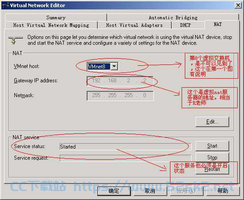Viewport: 244px width, 200px height.
Task: Go to the Host Virtual Adapters tab
Action: pyautogui.click(x=135, y=25)
